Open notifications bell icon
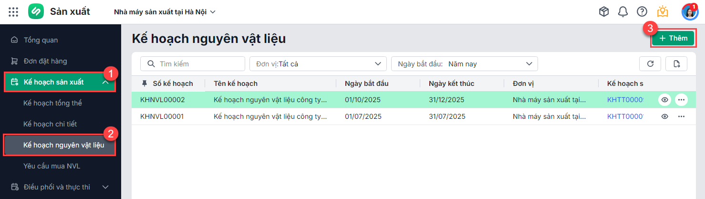The width and height of the screenshot is (705, 199). pyautogui.click(x=623, y=12)
